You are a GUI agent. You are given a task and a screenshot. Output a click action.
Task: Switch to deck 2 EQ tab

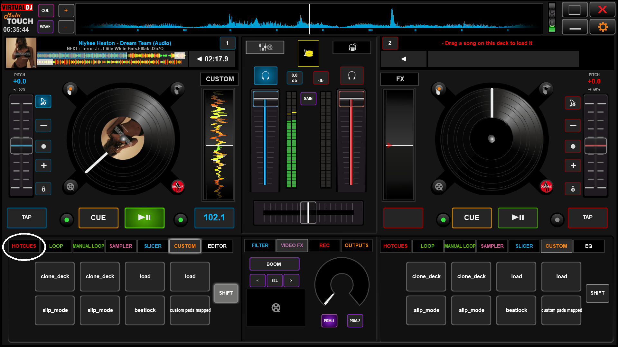click(589, 246)
